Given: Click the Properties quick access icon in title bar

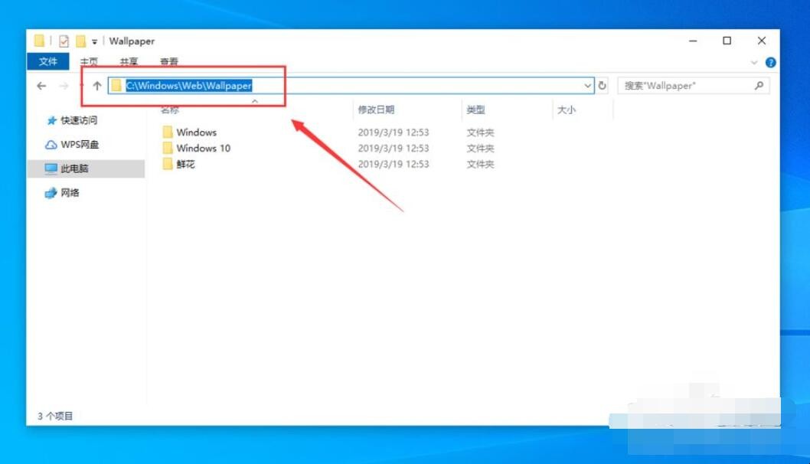Looking at the screenshot, I should 64,41.
